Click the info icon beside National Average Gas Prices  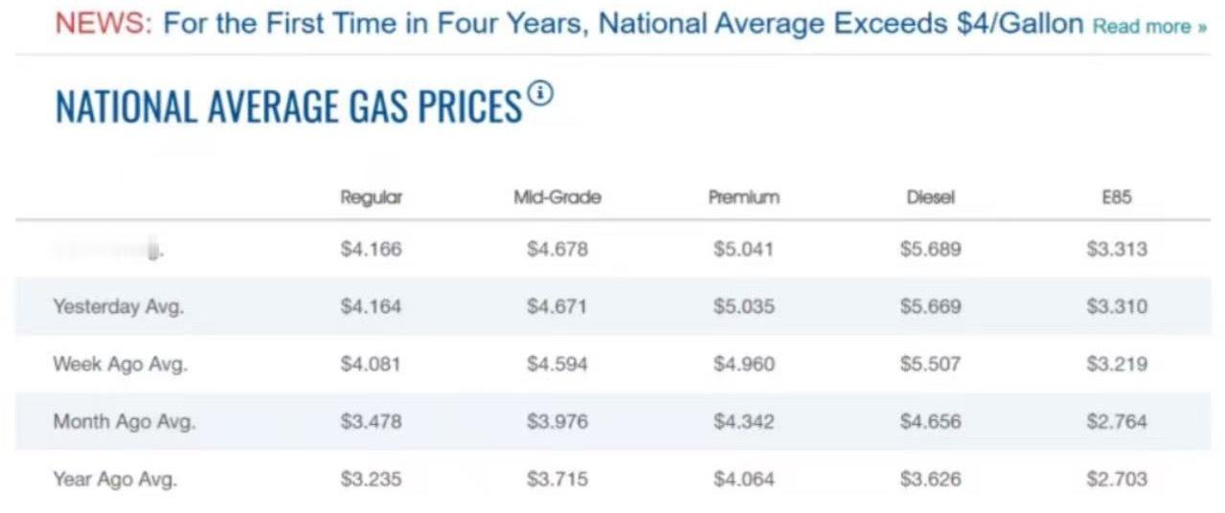click(x=541, y=94)
